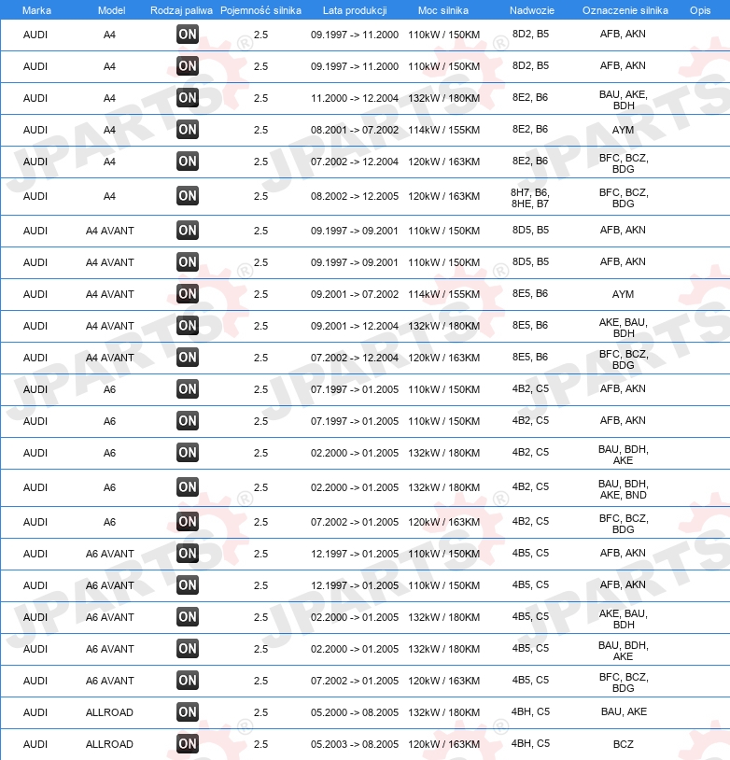Select the Moc silnika column header
730x760 pixels.
click(443, 10)
